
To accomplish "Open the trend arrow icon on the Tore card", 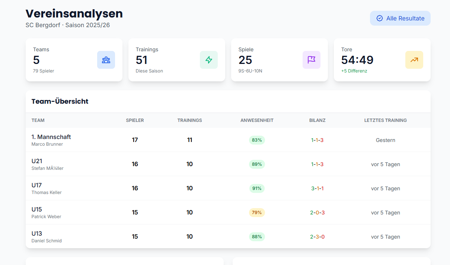I will coord(414,60).
